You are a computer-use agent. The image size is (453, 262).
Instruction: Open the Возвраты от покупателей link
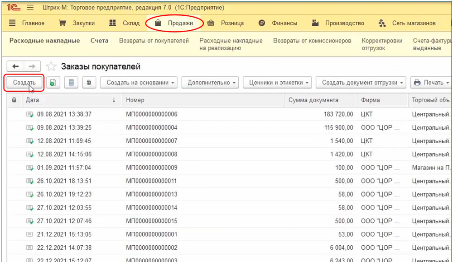154,41
